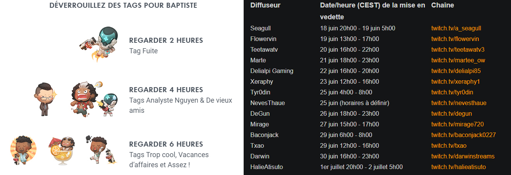The height and width of the screenshot is (175, 511).
Task: Click the Vacances d'affaires cocktail spray icon
Action: point(61,150)
